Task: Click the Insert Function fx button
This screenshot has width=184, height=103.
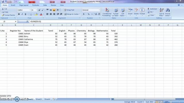Action: (27, 21)
